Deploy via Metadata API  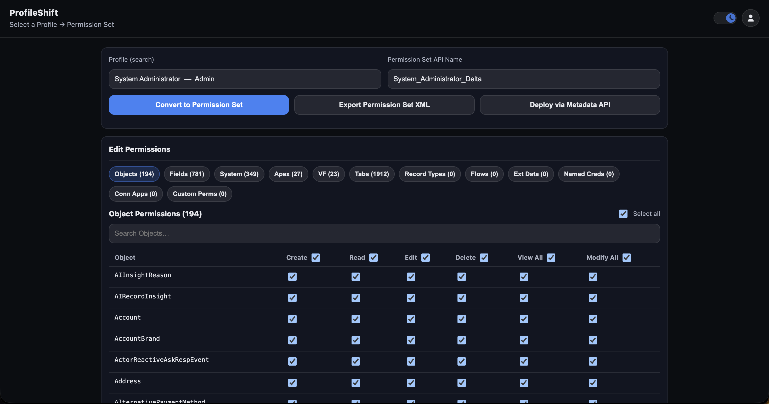click(x=570, y=105)
